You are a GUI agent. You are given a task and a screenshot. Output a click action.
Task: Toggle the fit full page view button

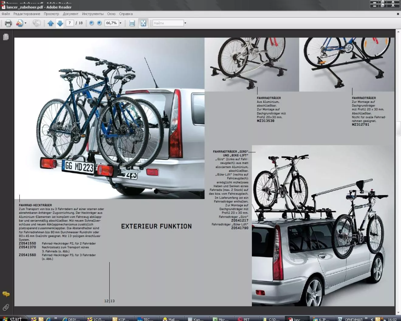pos(143,23)
